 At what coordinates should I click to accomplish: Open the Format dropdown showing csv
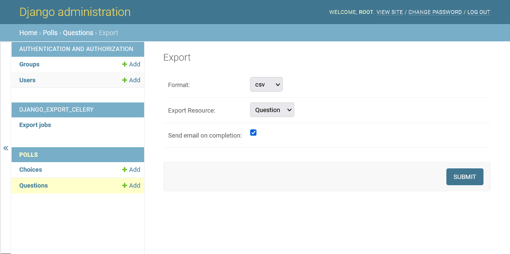(267, 84)
